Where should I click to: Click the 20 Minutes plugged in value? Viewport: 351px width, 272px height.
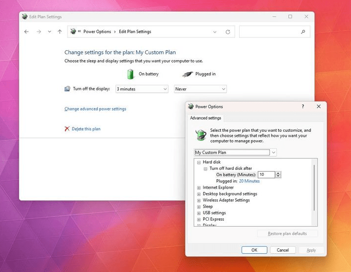point(249,181)
